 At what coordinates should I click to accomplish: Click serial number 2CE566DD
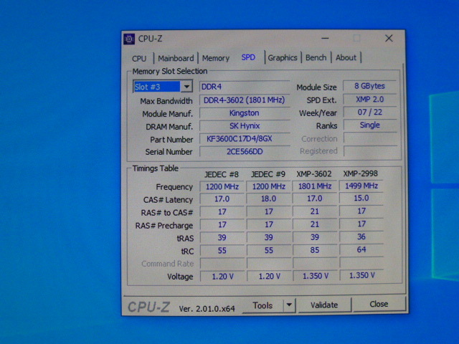click(x=245, y=151)
